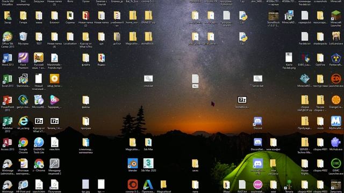Open the WinImage (administrator) shortcut
This screenshot has width=344, height=193.
coord(8,164)
